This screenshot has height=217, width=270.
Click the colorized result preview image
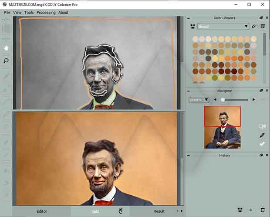click(x=96, y=159)
